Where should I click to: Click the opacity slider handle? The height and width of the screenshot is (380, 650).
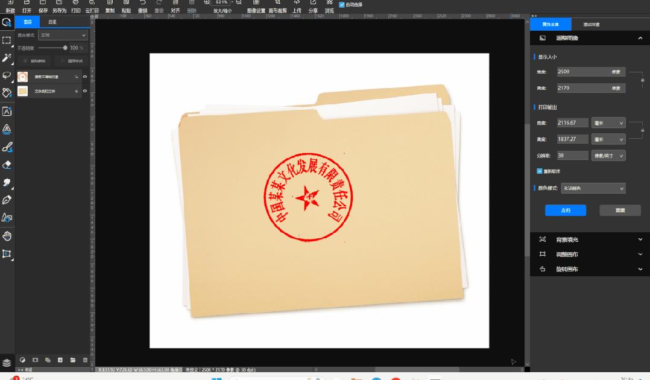65,48
